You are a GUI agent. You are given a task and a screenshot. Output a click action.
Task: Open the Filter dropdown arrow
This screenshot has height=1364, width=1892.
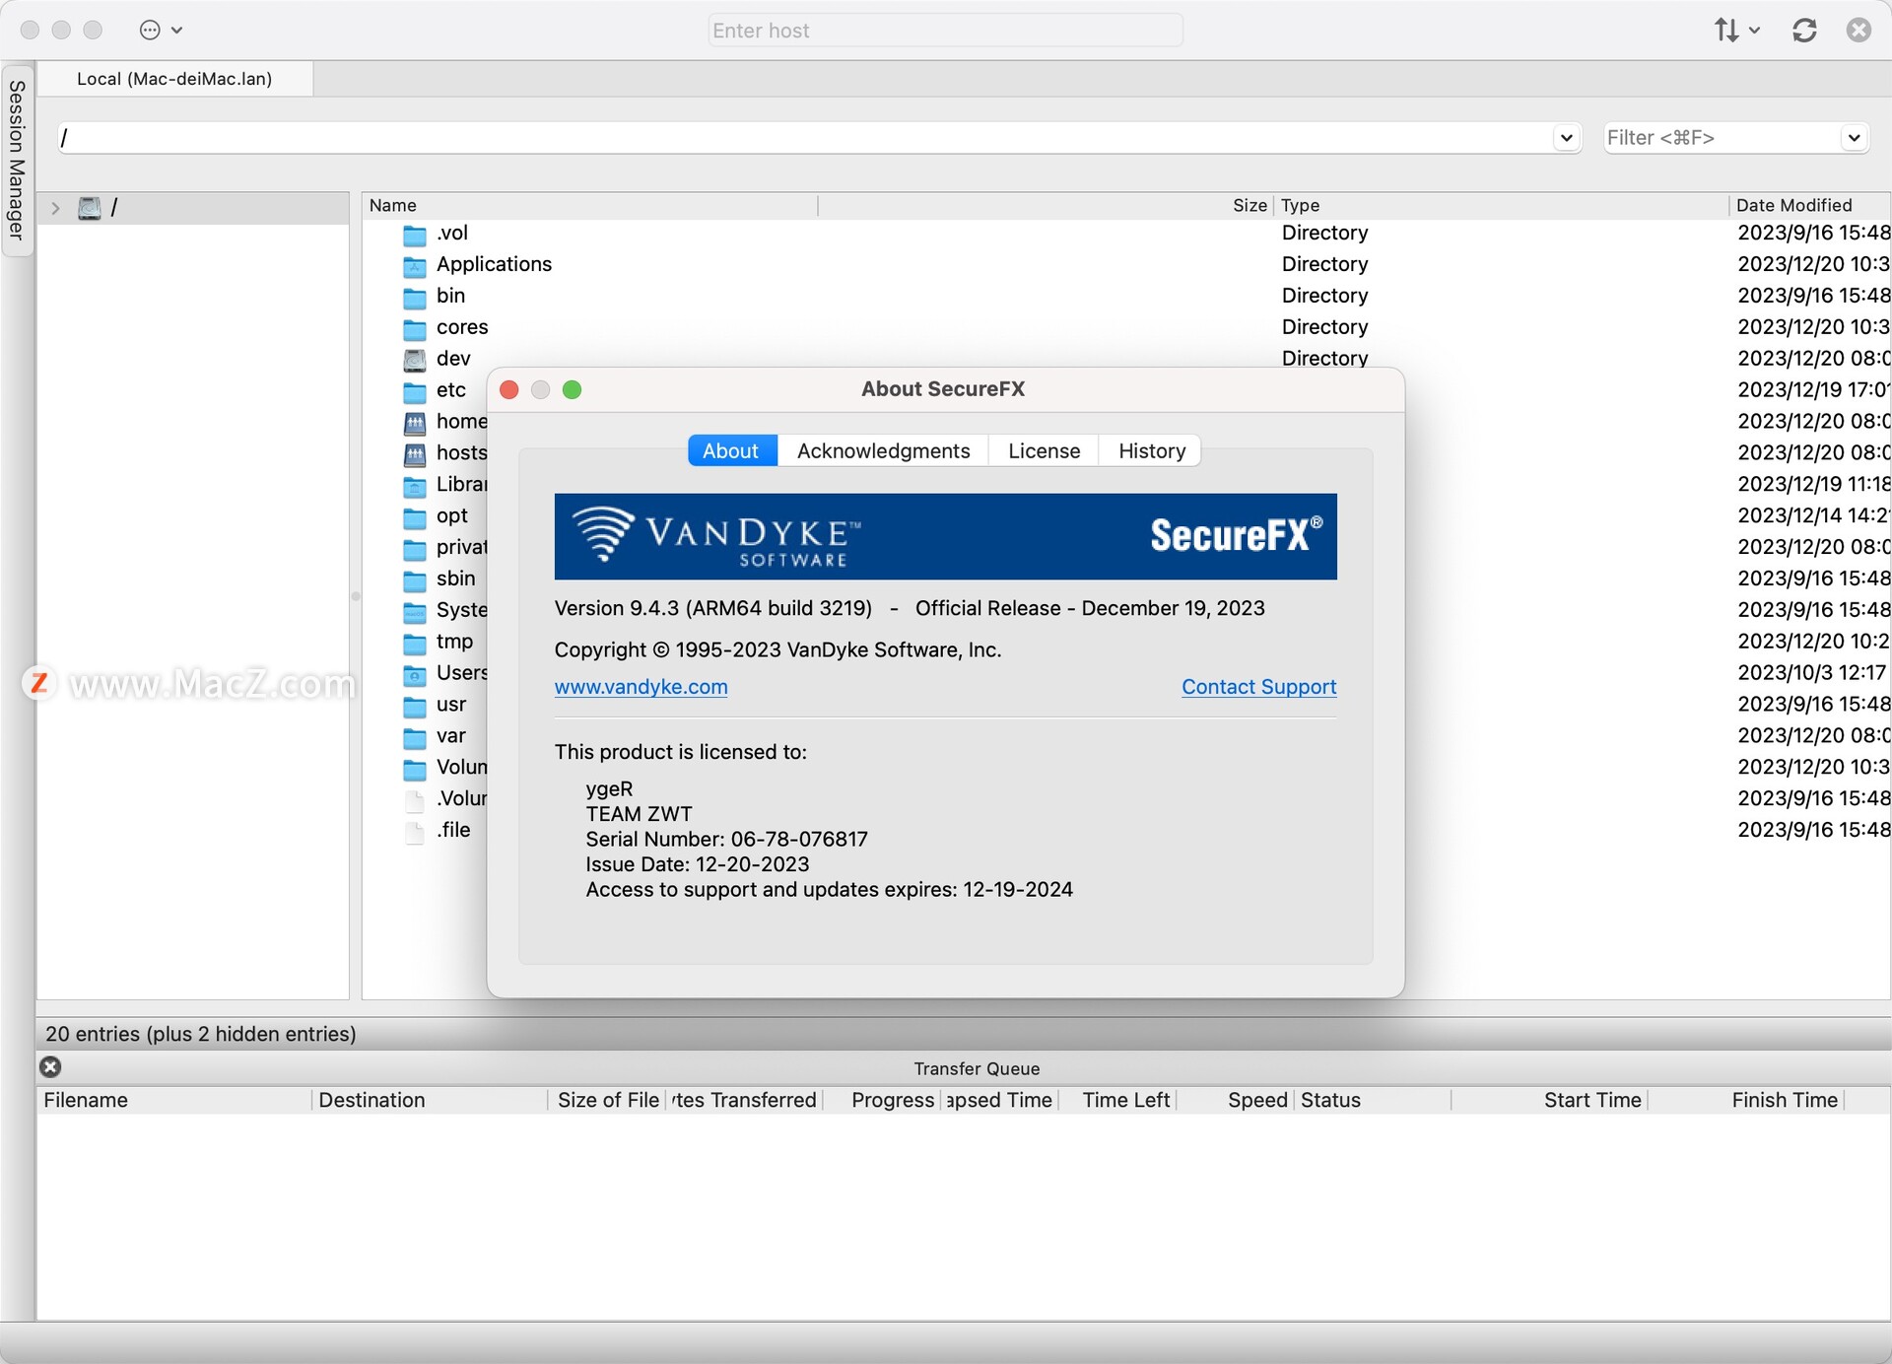click(1854, 138)
